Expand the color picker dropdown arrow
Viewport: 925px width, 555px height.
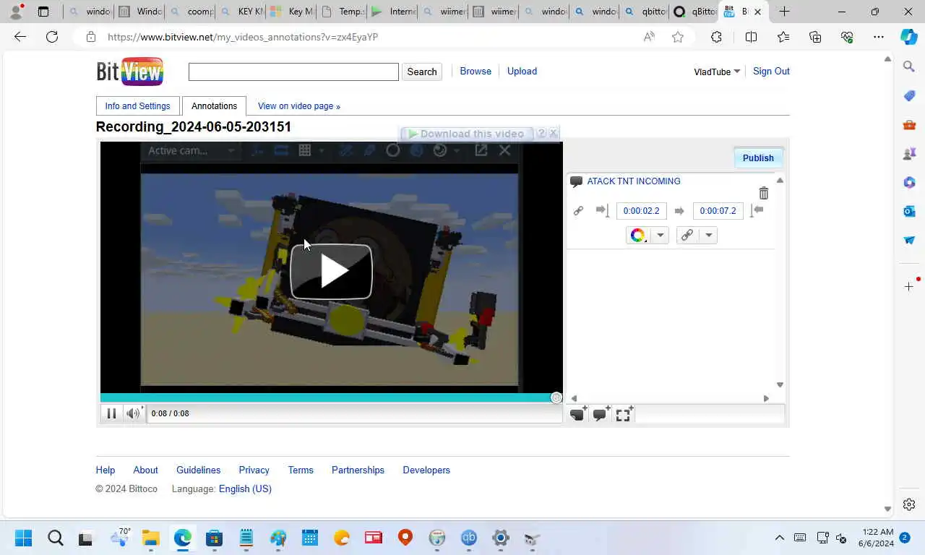pyautogui.click(x=660, y=235)
